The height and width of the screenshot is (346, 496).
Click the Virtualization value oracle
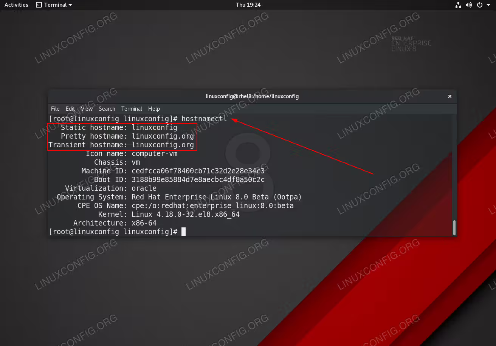(144, 188)
